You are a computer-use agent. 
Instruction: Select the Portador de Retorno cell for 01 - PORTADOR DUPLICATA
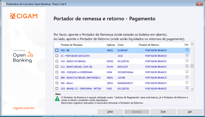161,56
